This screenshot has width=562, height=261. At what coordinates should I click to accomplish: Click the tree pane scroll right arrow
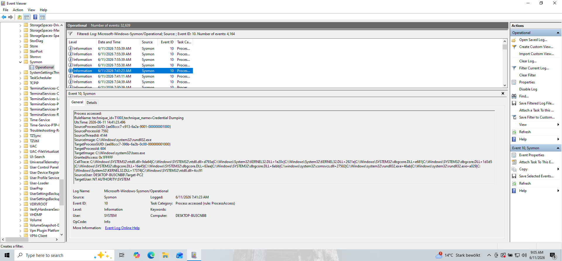pyautogui.click(x=57, y=239)
